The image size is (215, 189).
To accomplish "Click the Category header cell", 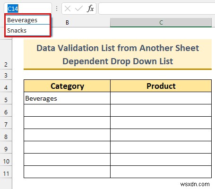I will coord(67,86).
